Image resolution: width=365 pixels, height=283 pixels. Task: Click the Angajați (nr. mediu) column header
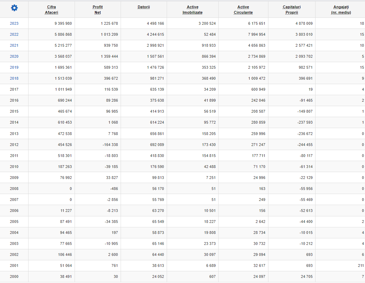coord(341,10)
